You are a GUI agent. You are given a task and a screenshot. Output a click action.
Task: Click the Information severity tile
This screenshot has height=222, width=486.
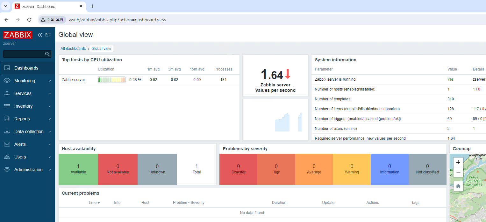click(390, 169)
